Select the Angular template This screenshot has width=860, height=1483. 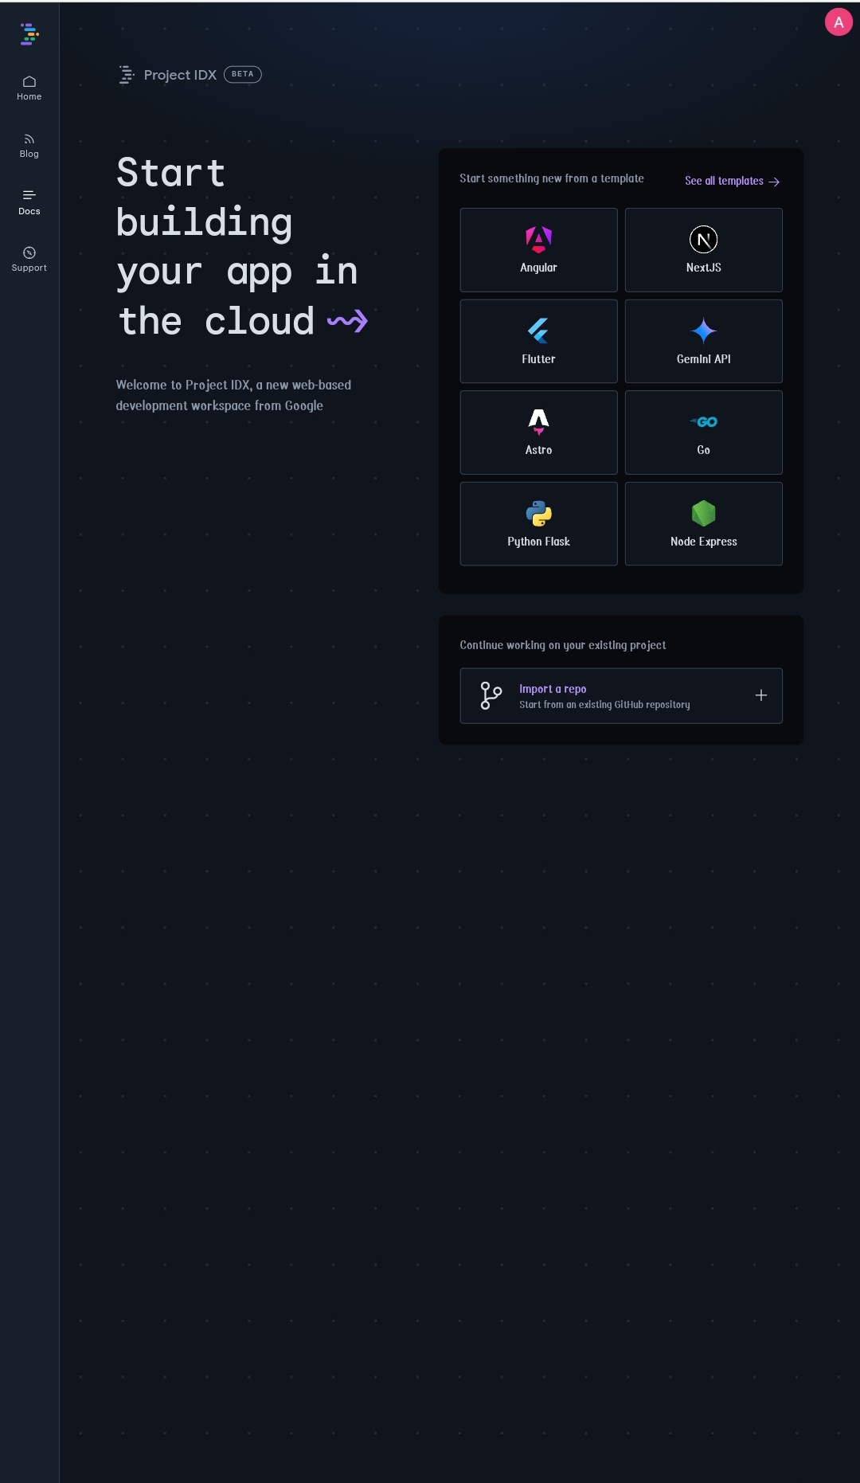pos(538,250)
